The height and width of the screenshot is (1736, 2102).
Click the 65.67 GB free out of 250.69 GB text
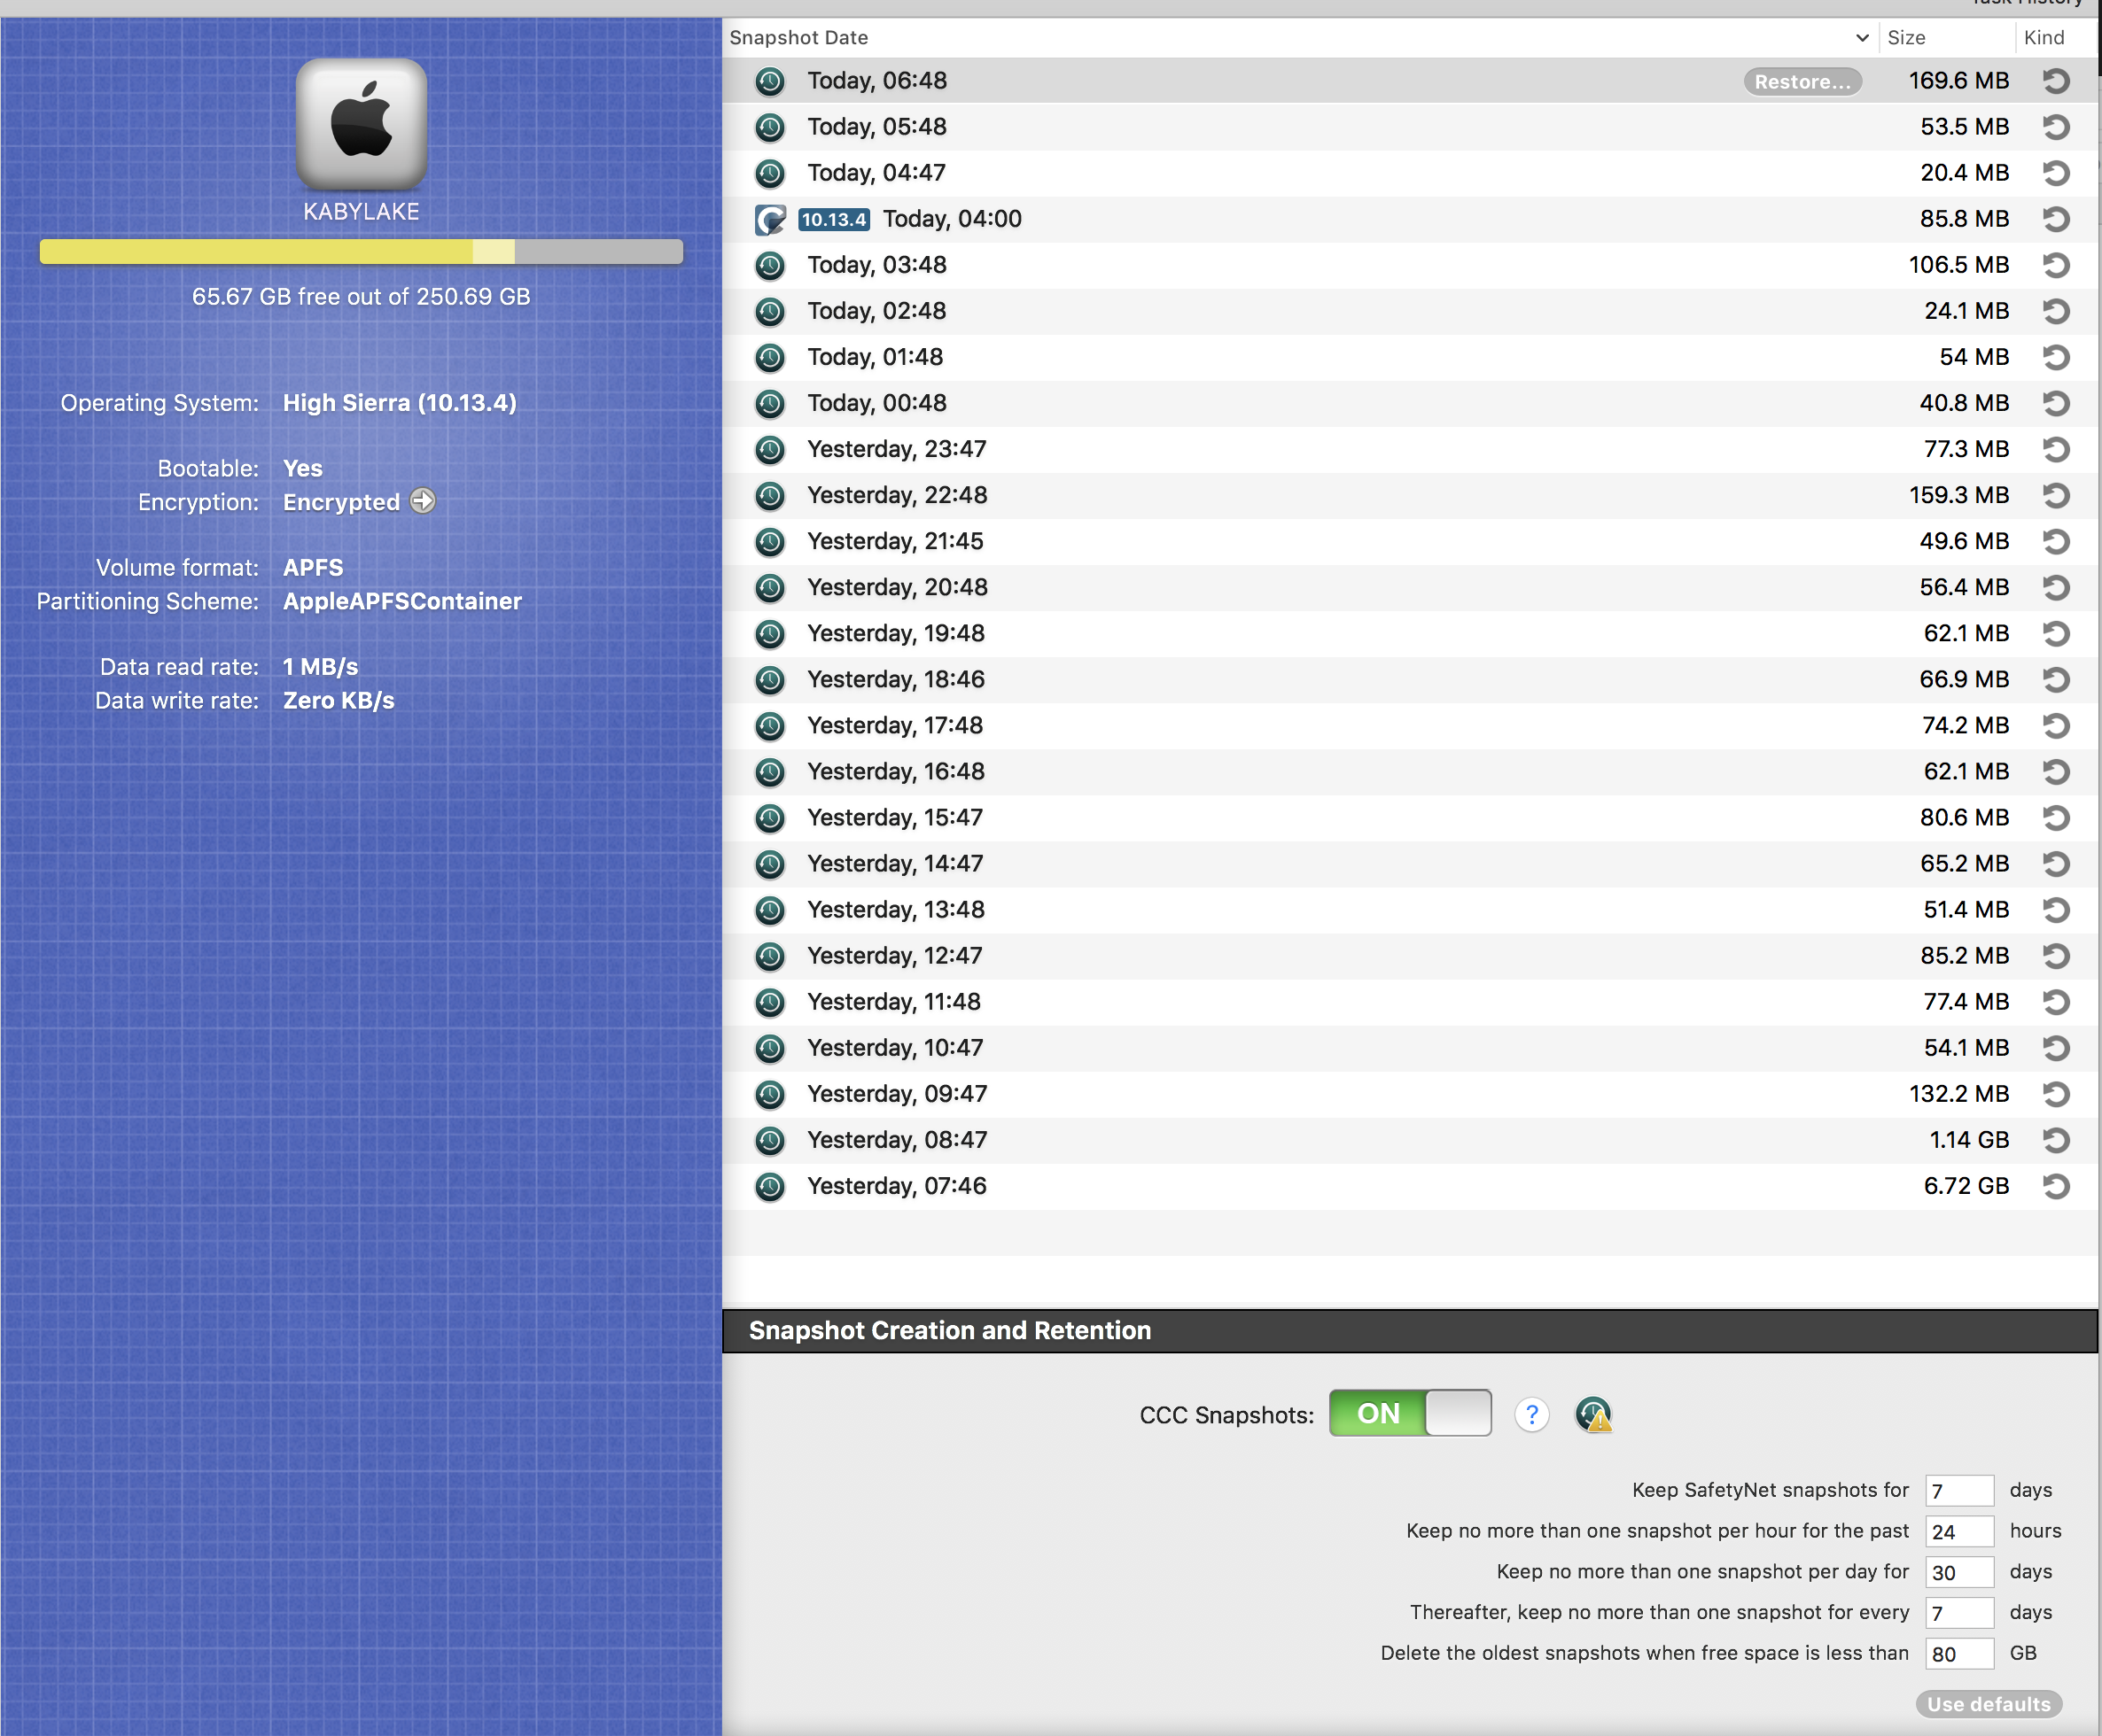click(362, 297)
